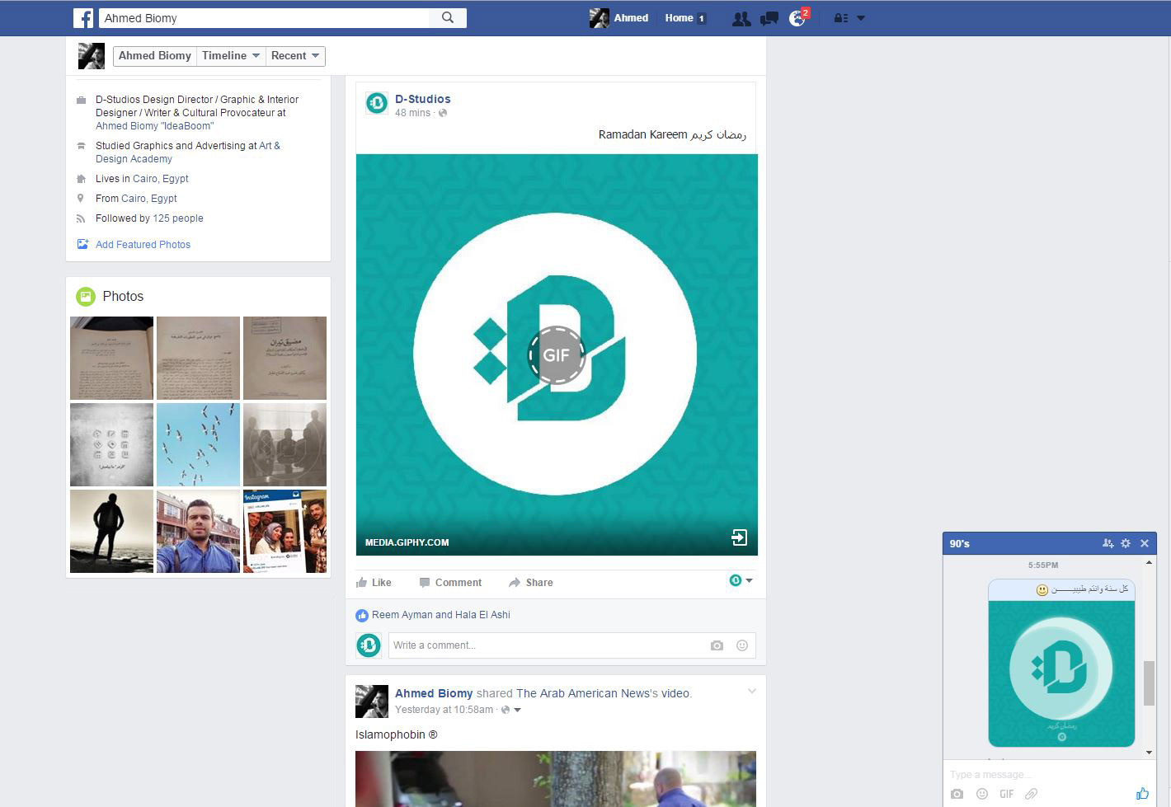
Task: Click the Facebook logo in the top bar
Action: point(83,18)
